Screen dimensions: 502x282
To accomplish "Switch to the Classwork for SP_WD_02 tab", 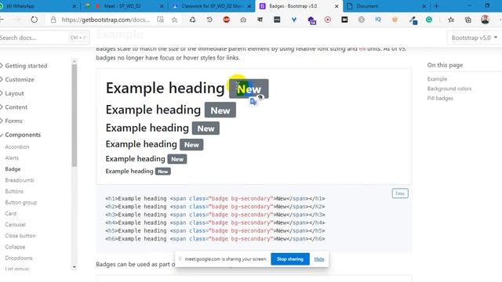I will coord(211,6).
